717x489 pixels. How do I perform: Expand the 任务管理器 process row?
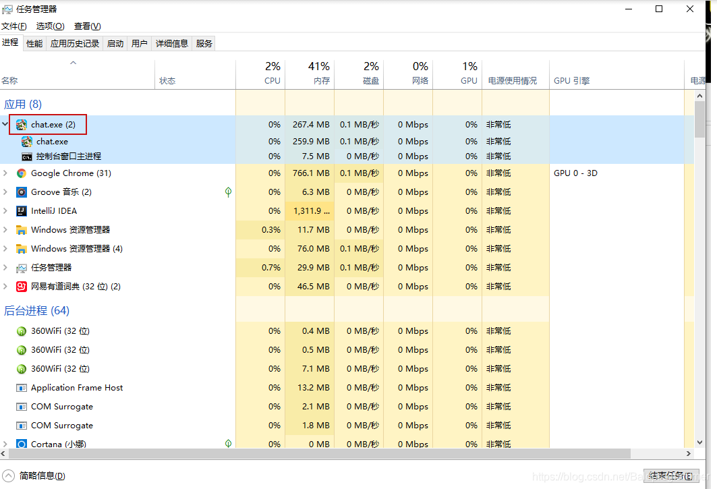tap(5, 267)
